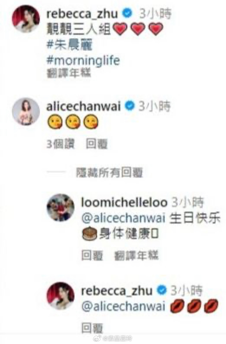The image size is (226, 344).
Task: Reply to loomichelleloo's birthday comment
Action: tap(92, 256)
